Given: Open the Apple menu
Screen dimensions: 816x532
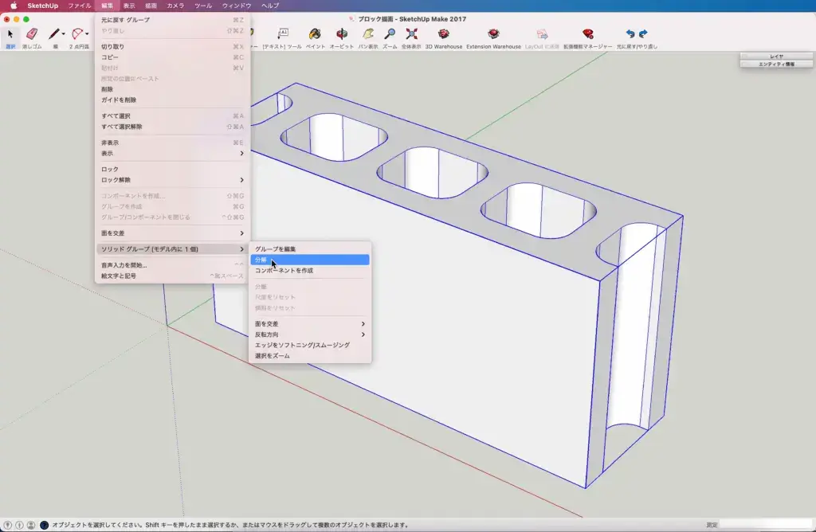Looking at the screenshot, I should [x=14, y=6].
